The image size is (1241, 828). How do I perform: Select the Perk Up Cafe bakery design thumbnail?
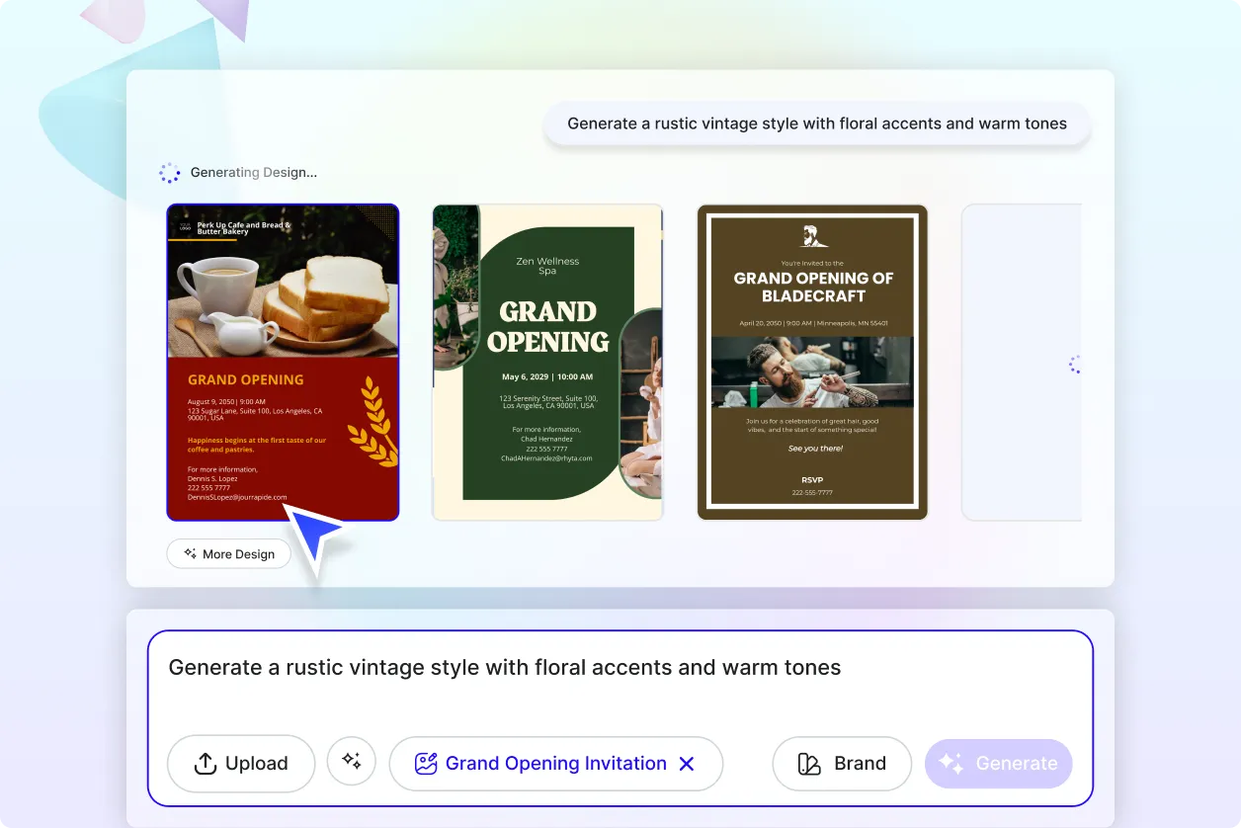pos(283,362)
